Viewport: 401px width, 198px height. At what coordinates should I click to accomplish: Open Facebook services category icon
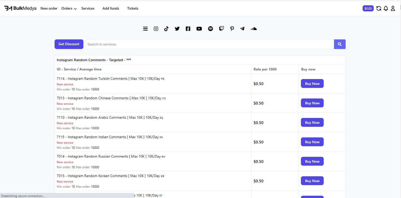188,29
